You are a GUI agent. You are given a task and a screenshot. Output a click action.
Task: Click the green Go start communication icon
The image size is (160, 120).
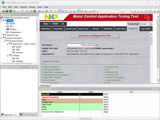pyautogui.click(x=11, y=11)
